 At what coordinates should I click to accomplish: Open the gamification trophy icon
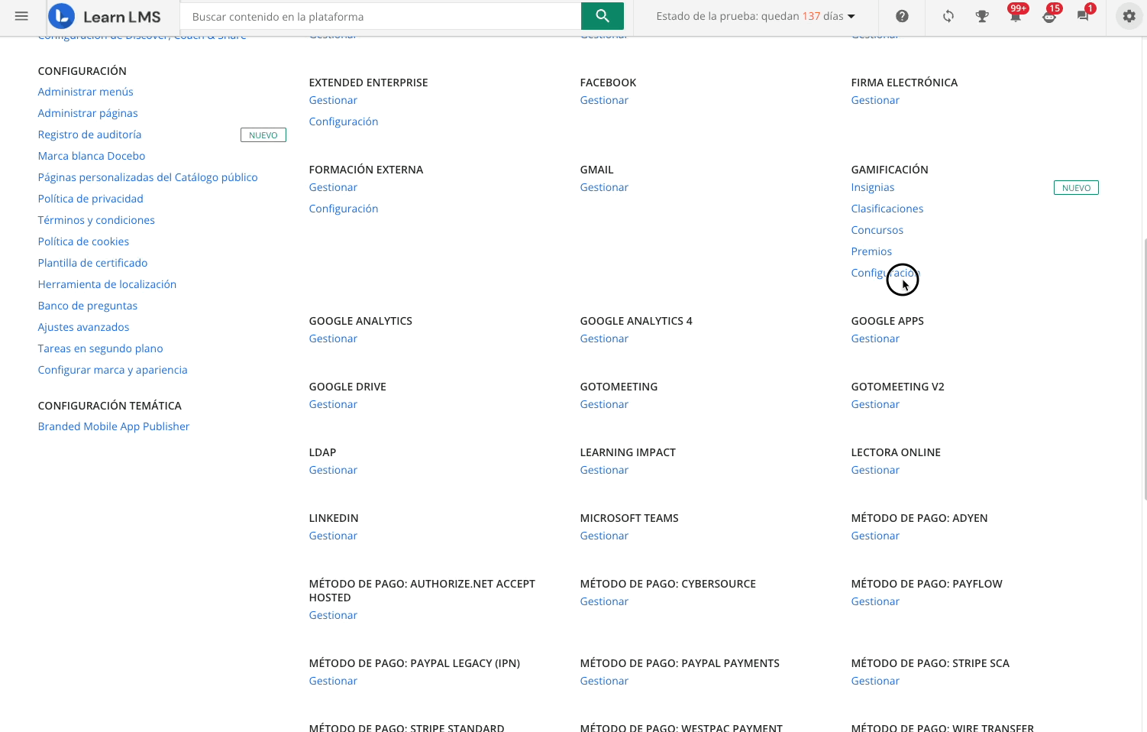click(982, 16)
